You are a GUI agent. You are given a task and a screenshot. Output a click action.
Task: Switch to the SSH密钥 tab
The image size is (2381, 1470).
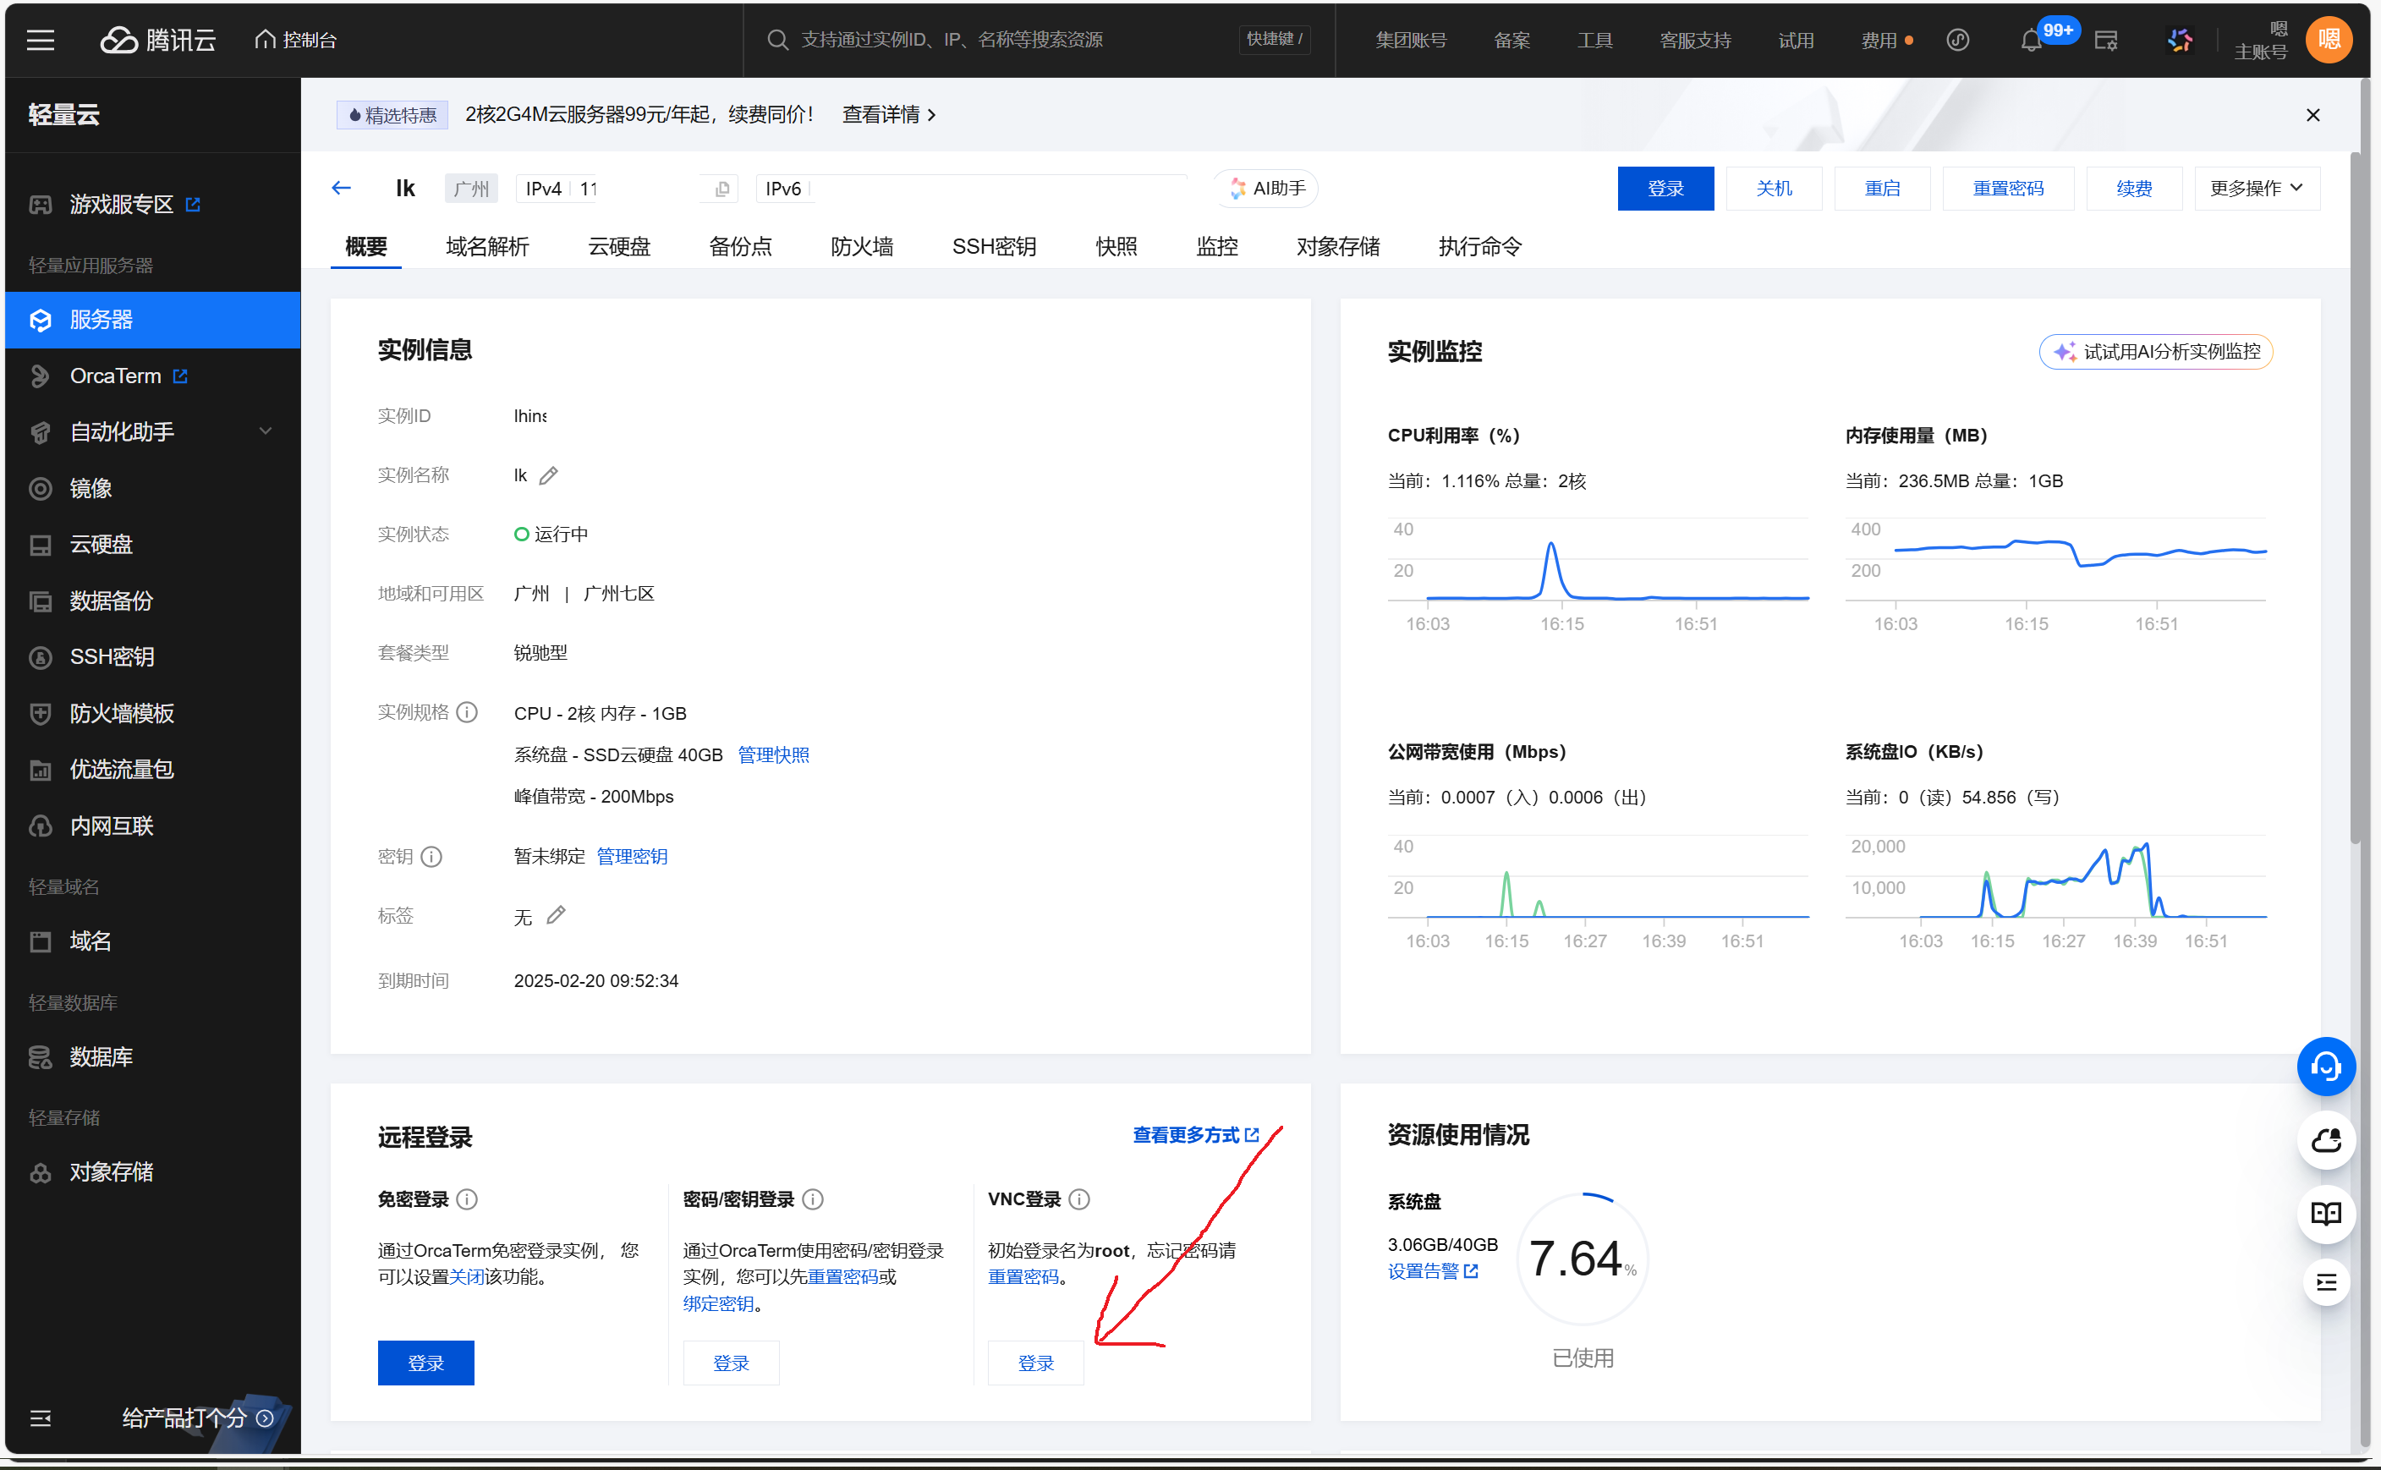click(994, 247)
